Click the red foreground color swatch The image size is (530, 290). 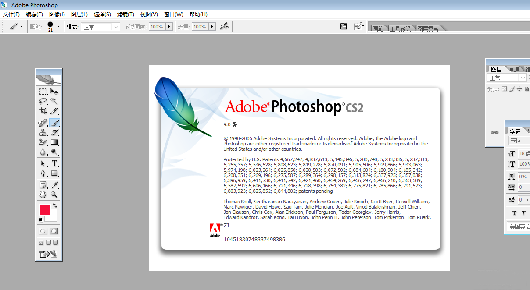(x=45, y=210)
